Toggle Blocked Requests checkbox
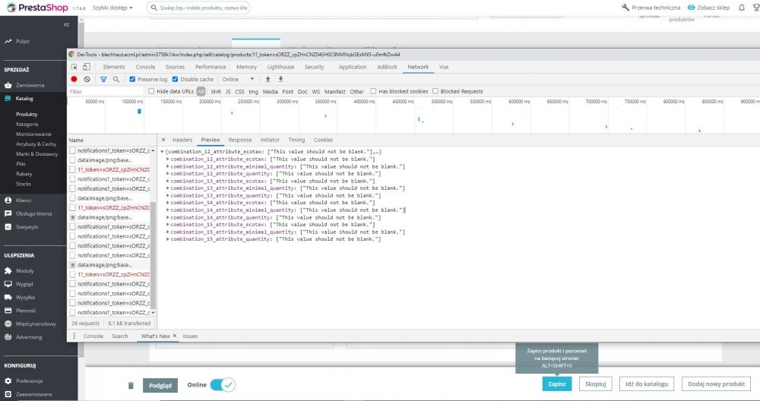Viewport: 760px width, 401px height. tap(435, 91)
